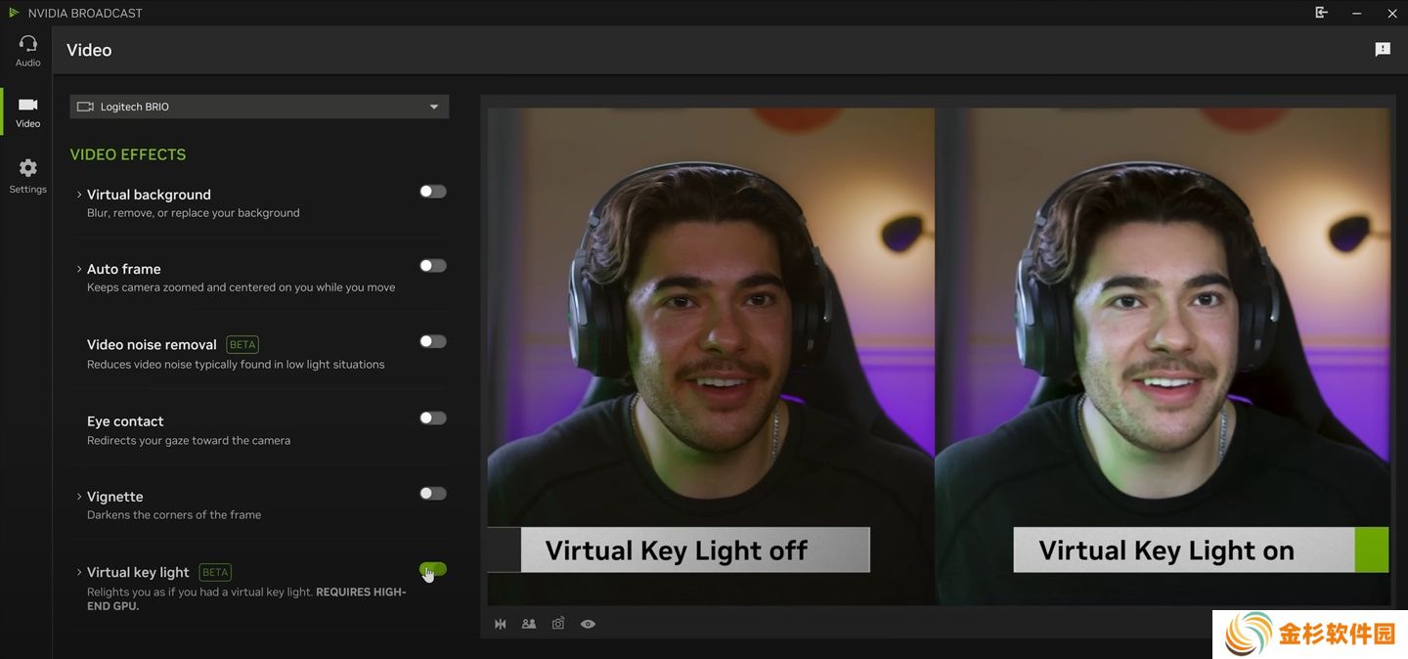Image resolution: width=1408 pixels, height=659 pixels.
Task: Expand the Vignette options chevron
Action: tap(79, 497)
